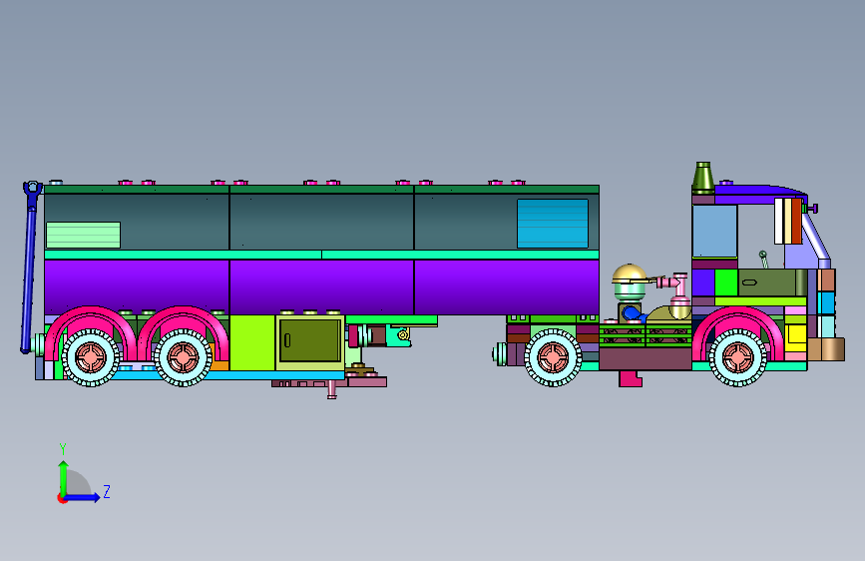Image resolution: width=865 pixels, height=561 pixels.
Task: Pick the yellow block at cab front
Action: 795,334
